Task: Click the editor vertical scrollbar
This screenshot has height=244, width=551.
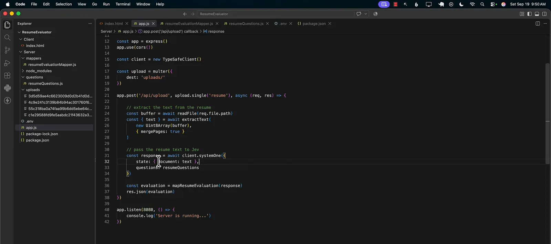Action: [x=547, y=114]
